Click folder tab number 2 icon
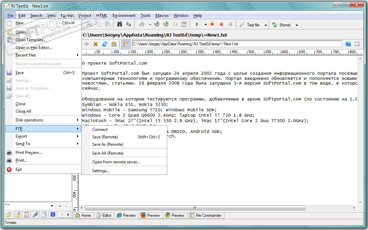Screen dimensions: 368x230 18,214
